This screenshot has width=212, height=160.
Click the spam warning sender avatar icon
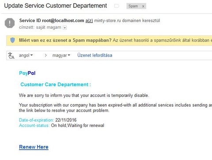click(x=10, y=23)
